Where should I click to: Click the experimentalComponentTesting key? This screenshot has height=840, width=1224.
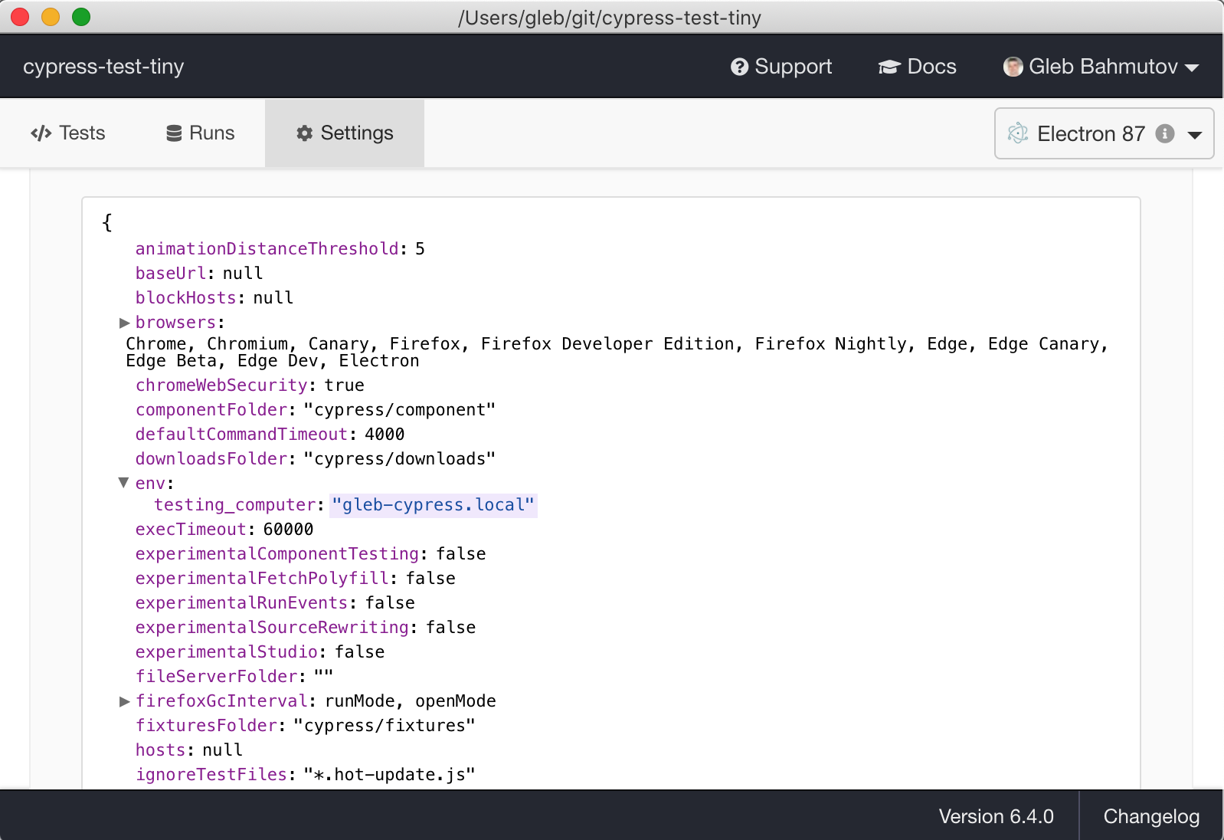click(277, 554)
